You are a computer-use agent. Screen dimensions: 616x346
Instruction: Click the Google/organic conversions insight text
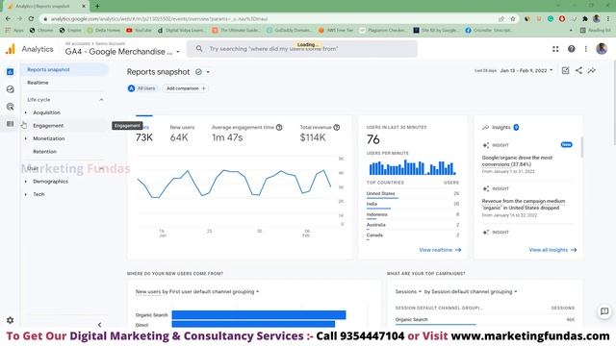click(517, 161)
